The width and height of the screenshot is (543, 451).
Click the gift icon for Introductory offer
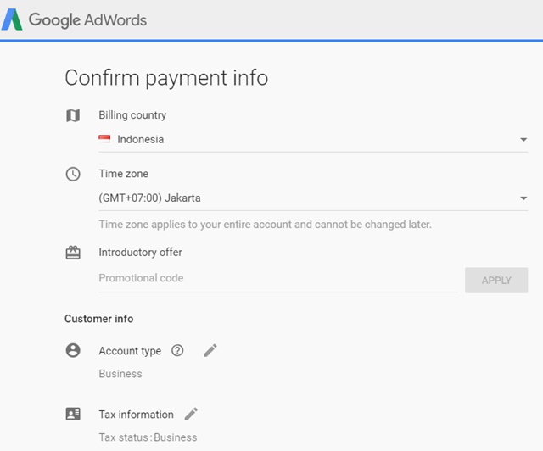[73, 253]
